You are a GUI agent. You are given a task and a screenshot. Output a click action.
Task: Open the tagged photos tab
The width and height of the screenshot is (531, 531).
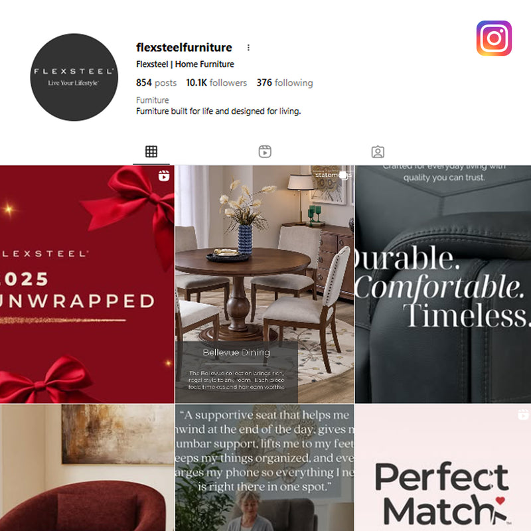[378, 152]
